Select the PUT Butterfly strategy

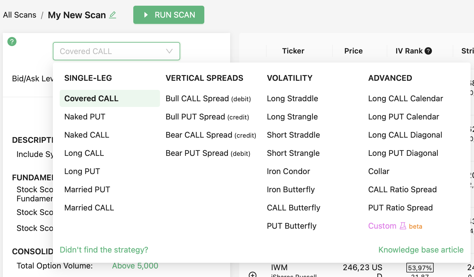(x=291, y=226)
